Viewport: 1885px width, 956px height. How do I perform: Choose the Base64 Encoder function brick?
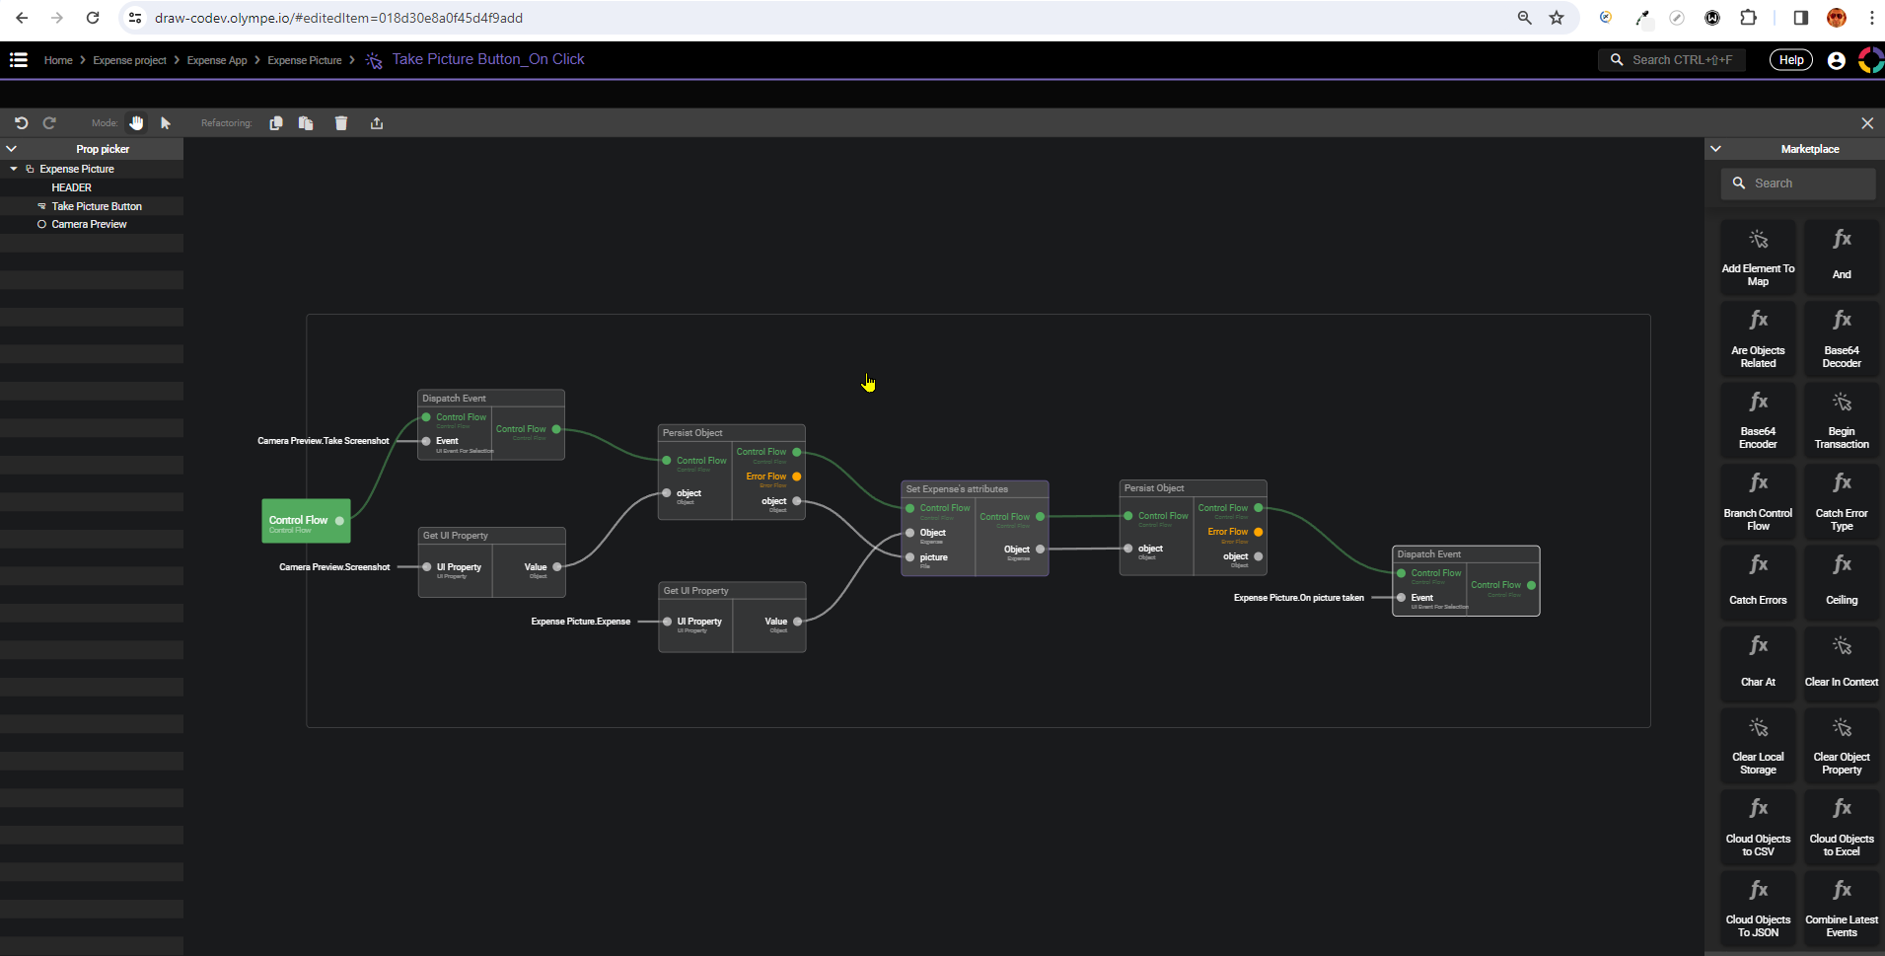[x=1758, y=420]
